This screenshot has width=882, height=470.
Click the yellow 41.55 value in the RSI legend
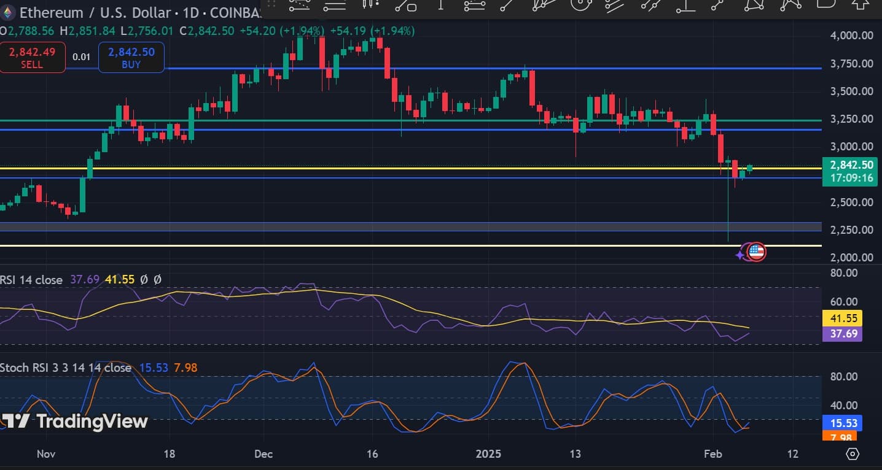pyautogui.click(x=120, y=280)
